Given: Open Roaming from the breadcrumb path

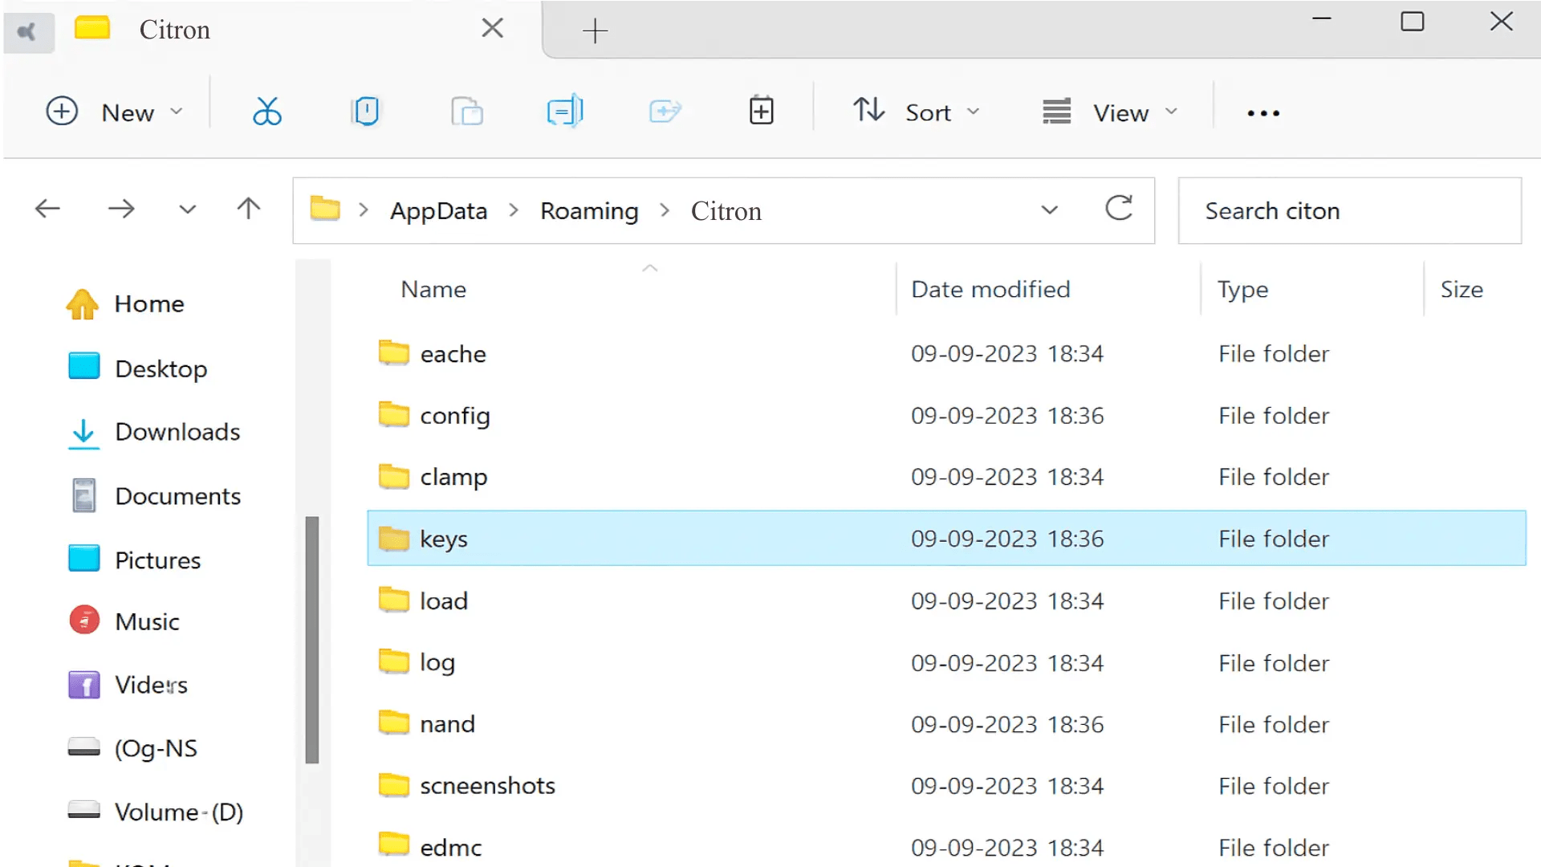Looking at the screenshot, I should 589,210.
